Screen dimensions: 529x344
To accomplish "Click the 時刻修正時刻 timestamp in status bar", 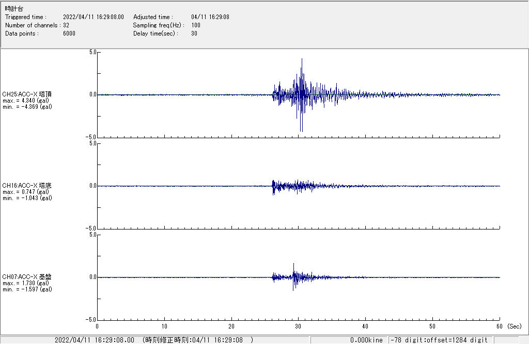I will [198, 340].
